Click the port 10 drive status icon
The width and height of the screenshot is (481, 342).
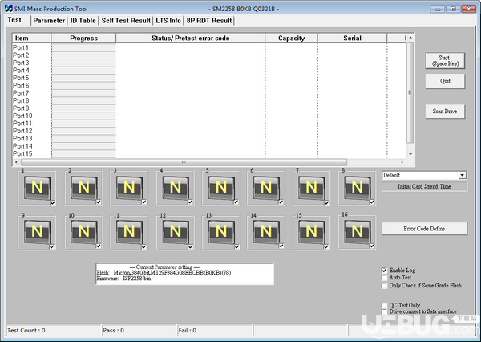(x=83, y=232)
